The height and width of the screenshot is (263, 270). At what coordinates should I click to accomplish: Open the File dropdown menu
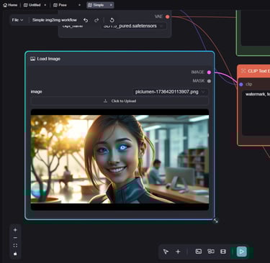[x=17, y=20]
